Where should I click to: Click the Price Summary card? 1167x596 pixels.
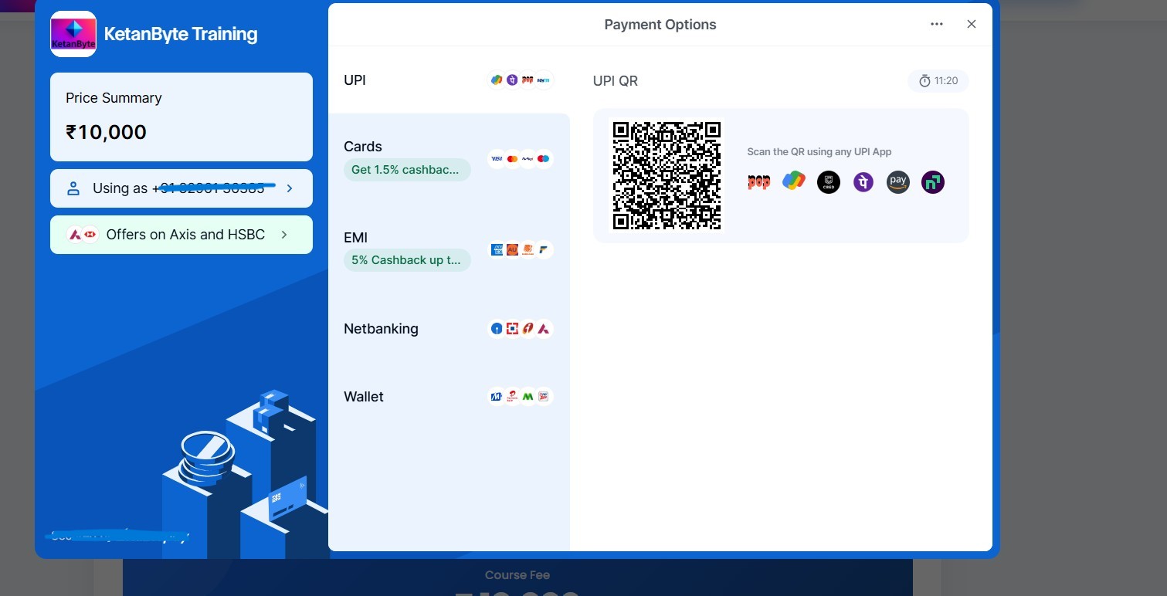point(181,117)
